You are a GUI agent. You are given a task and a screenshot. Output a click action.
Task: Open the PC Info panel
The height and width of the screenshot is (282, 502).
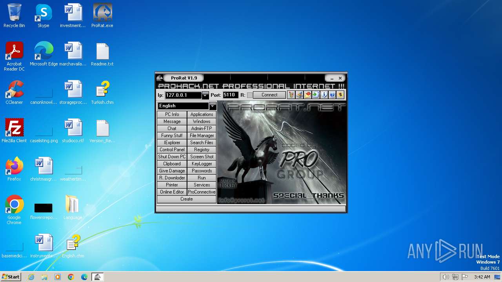click(x=172, y=114)
